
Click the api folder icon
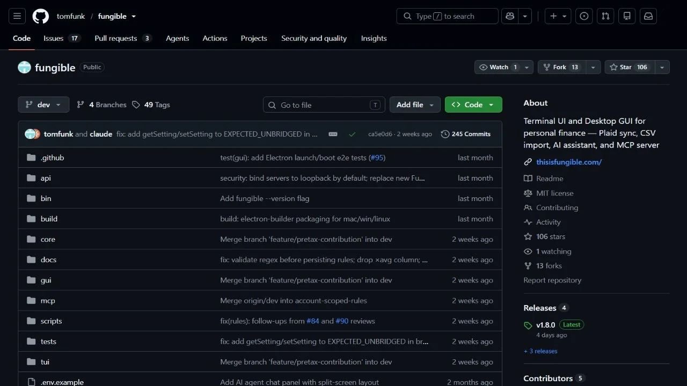click(31, 178)
